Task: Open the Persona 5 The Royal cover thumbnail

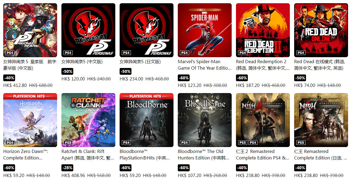Action: [30, 30]
